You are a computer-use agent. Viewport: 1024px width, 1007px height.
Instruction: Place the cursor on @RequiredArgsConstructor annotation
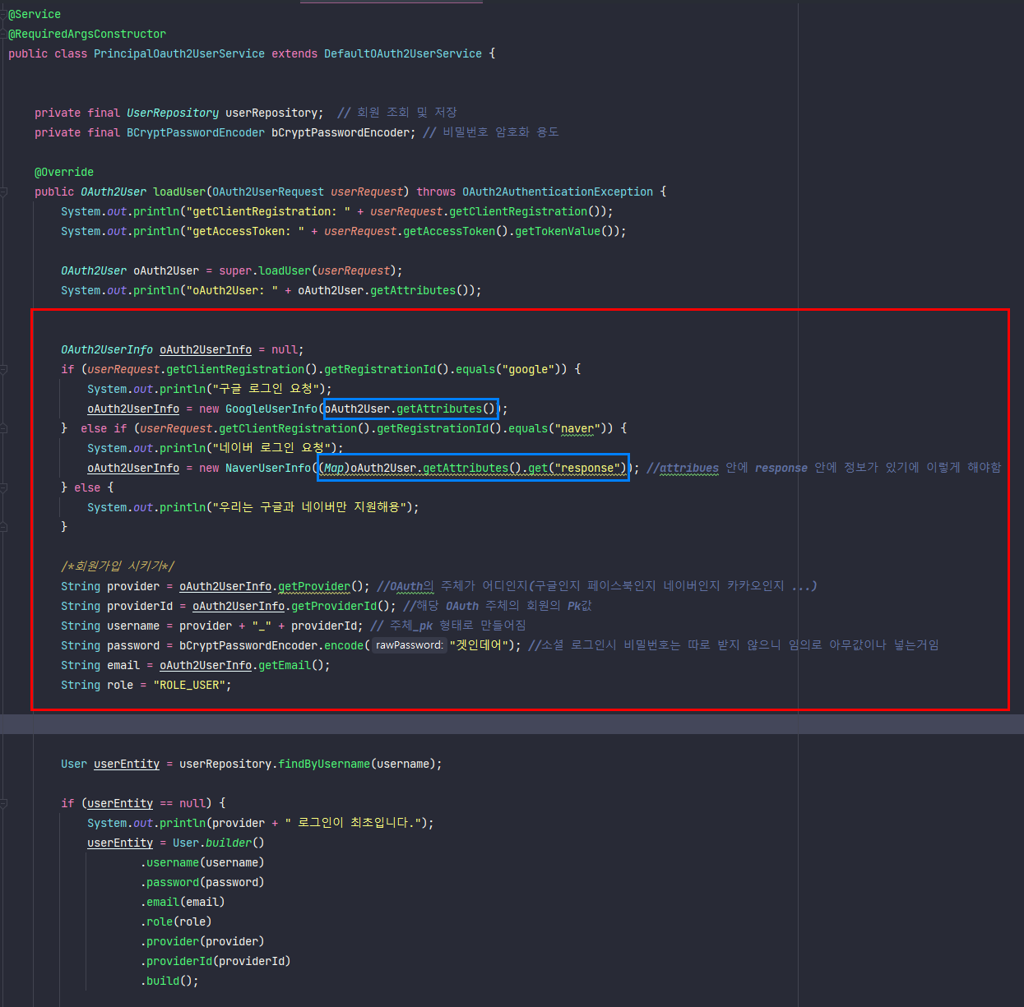87,34
